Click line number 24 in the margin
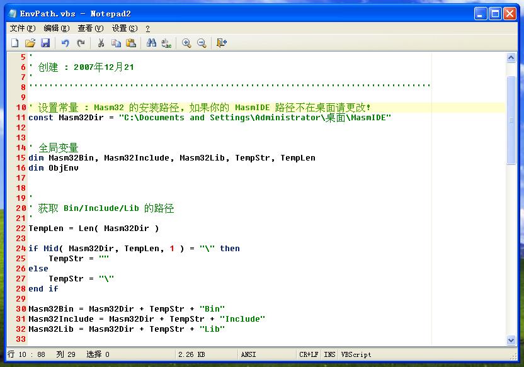 coord(21,249)
